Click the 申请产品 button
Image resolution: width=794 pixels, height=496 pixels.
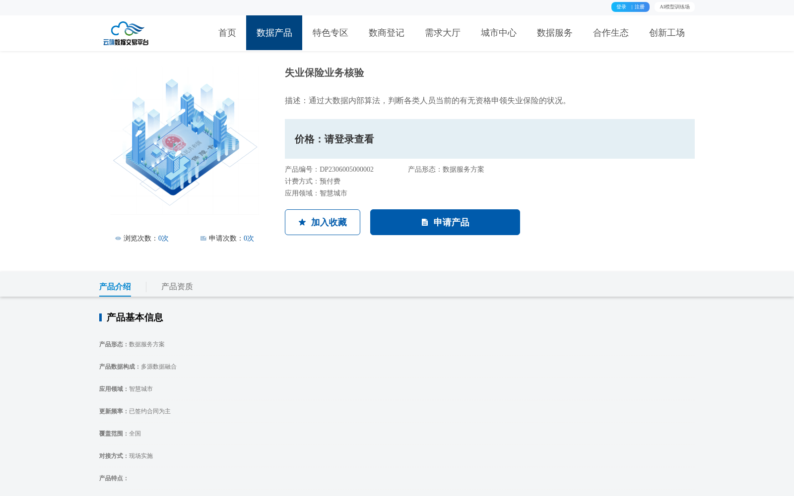pos(445,222)
